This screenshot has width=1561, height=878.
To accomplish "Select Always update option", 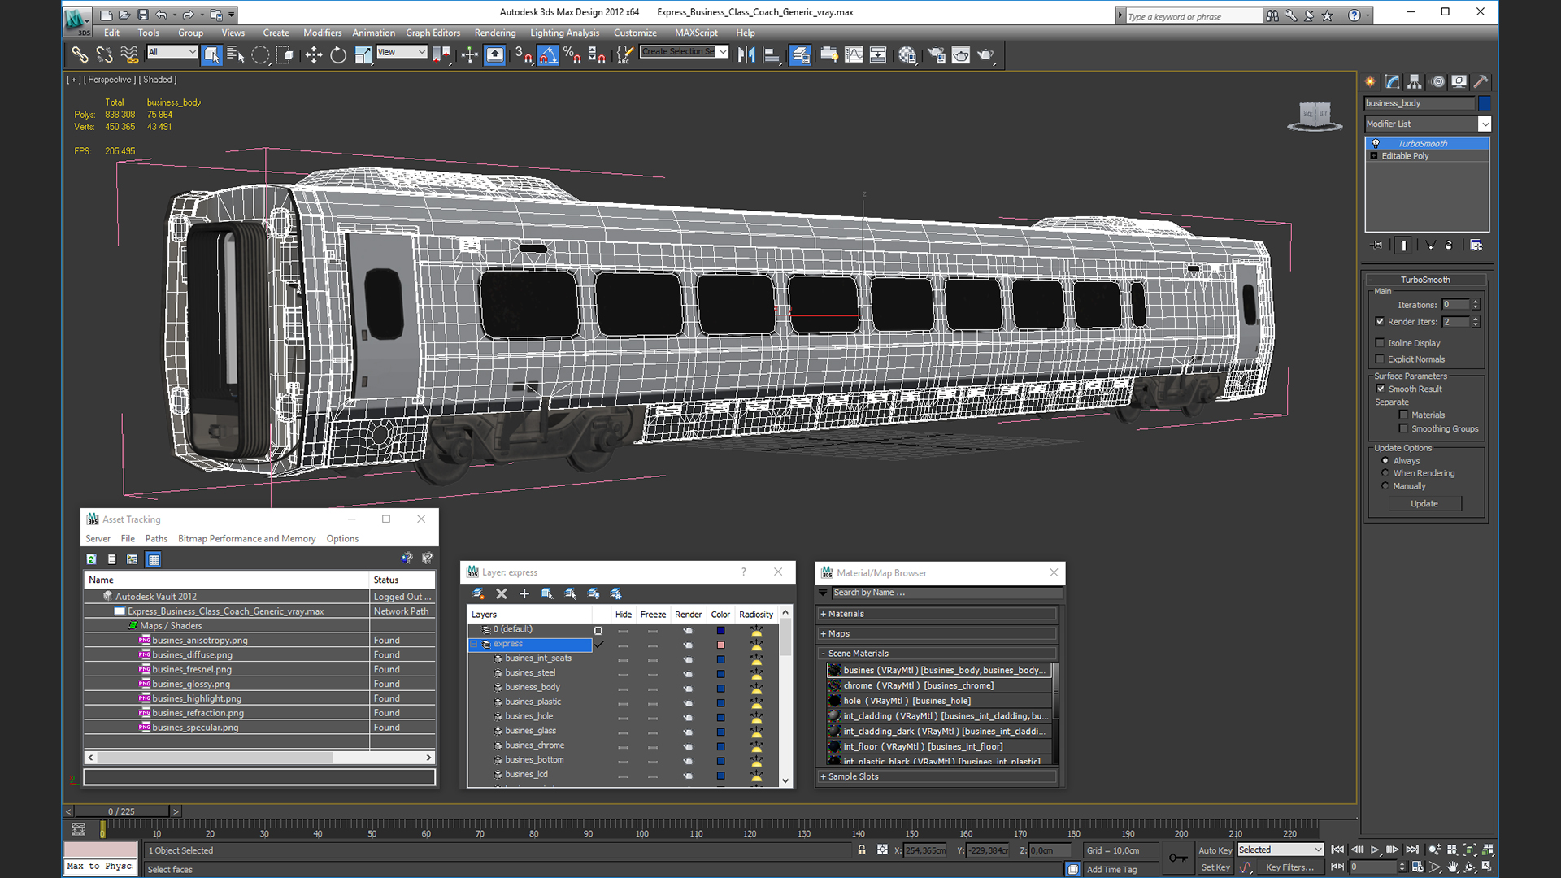I will tap(1385, 460).
